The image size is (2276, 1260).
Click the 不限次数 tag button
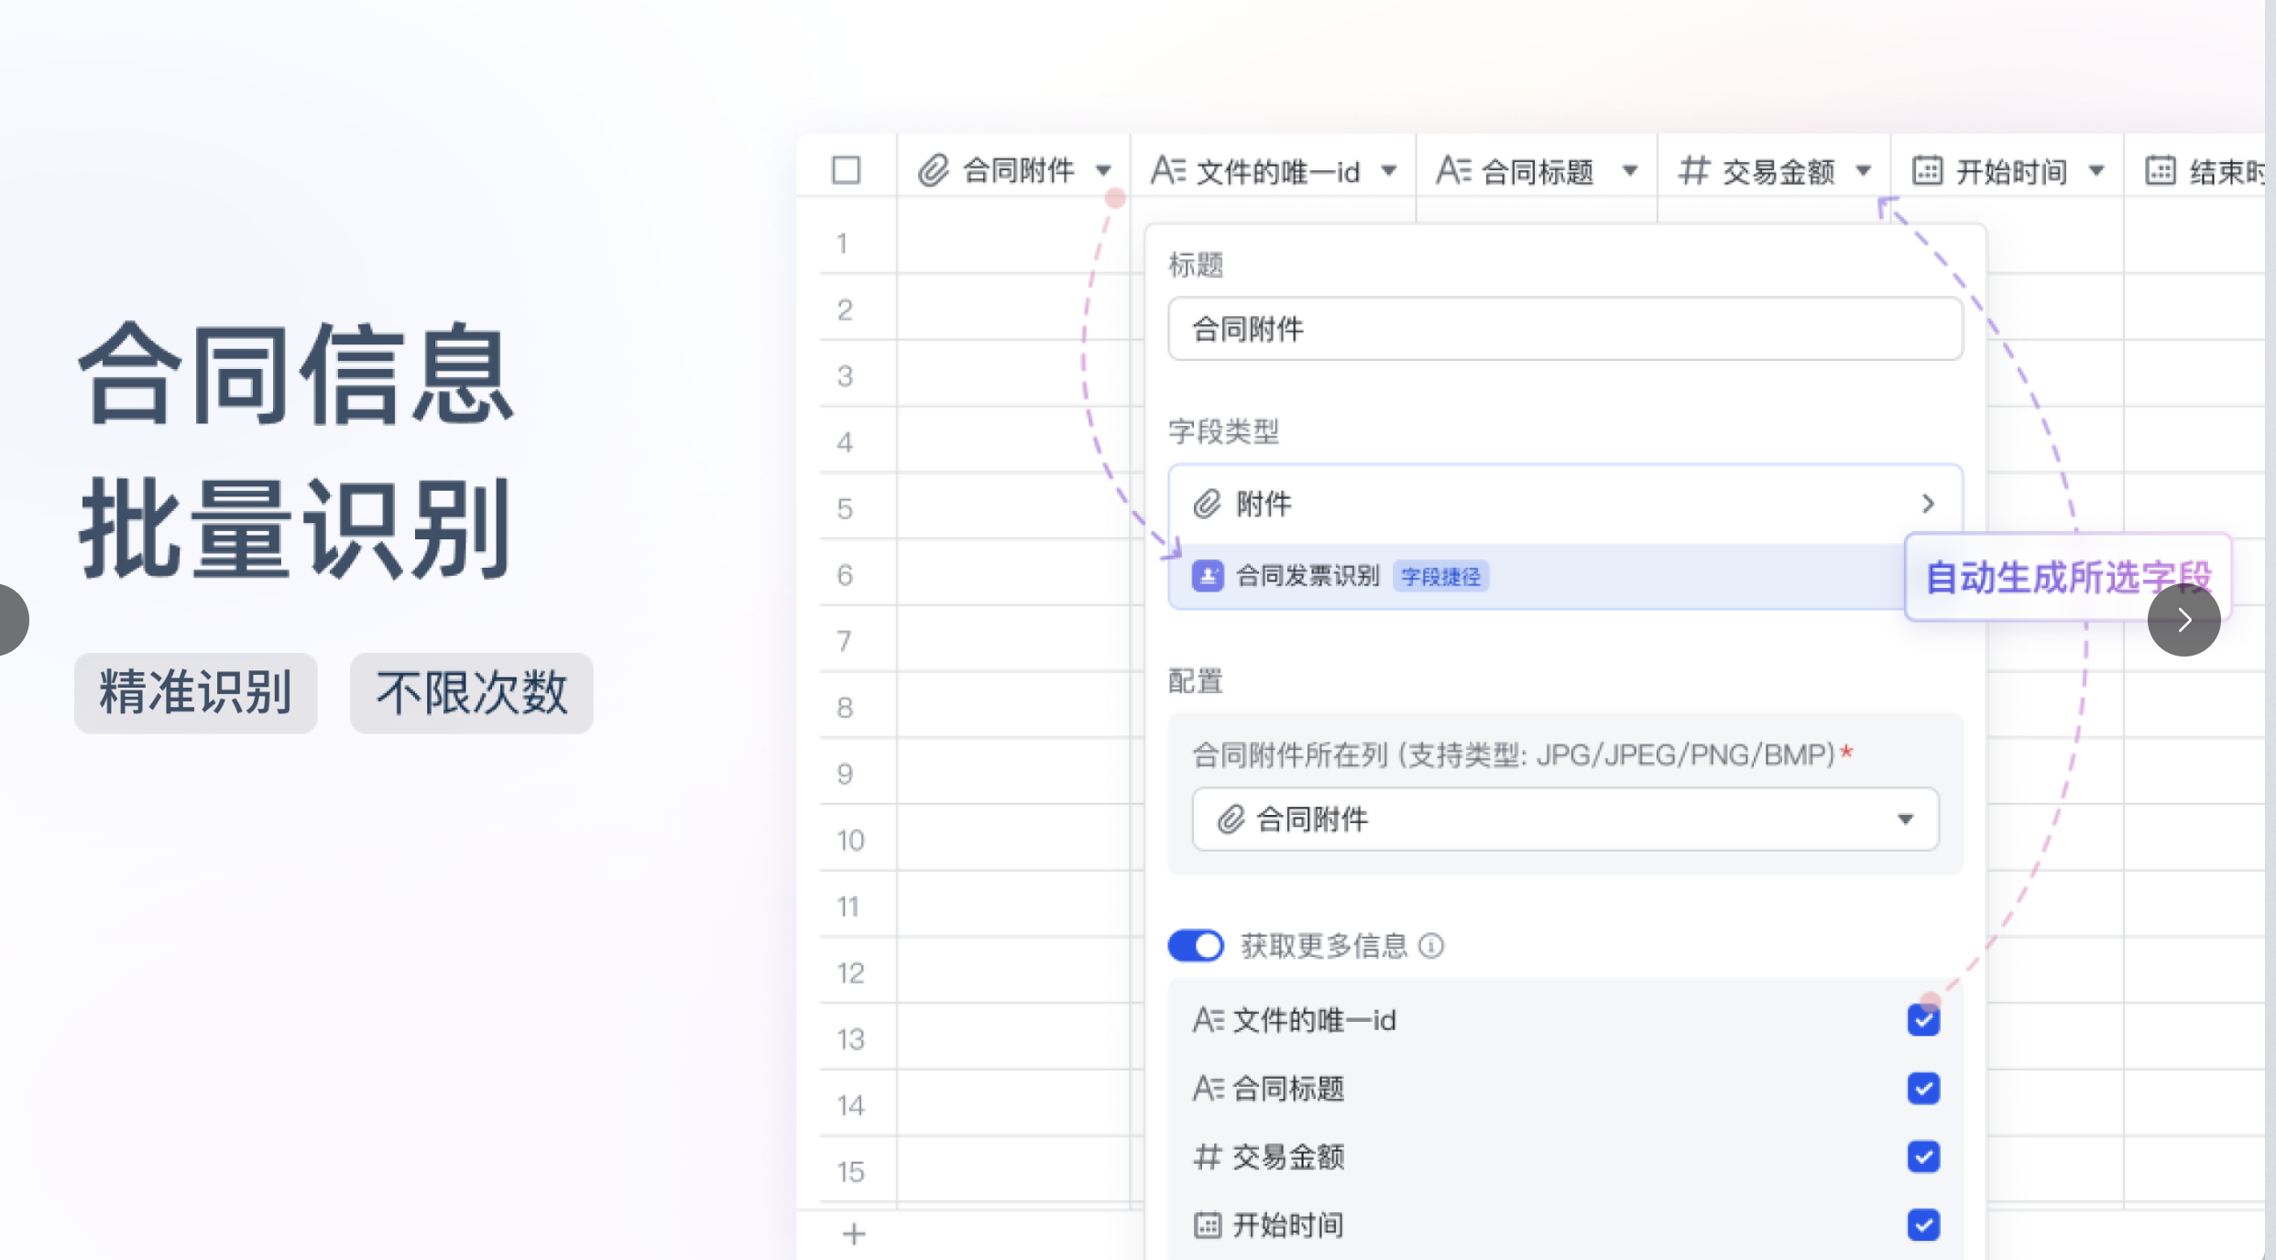pos(471,692)
